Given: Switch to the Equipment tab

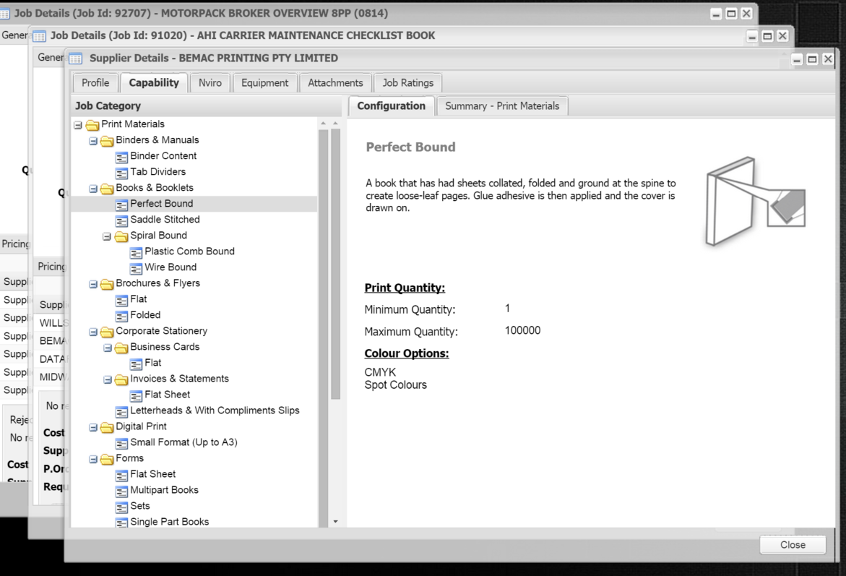Looking at the screenshot, I should [x=264, y=83].
